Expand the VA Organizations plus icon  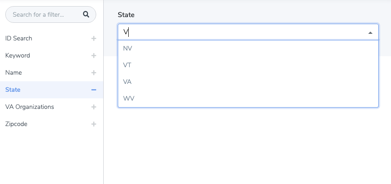tap(94, 107)
